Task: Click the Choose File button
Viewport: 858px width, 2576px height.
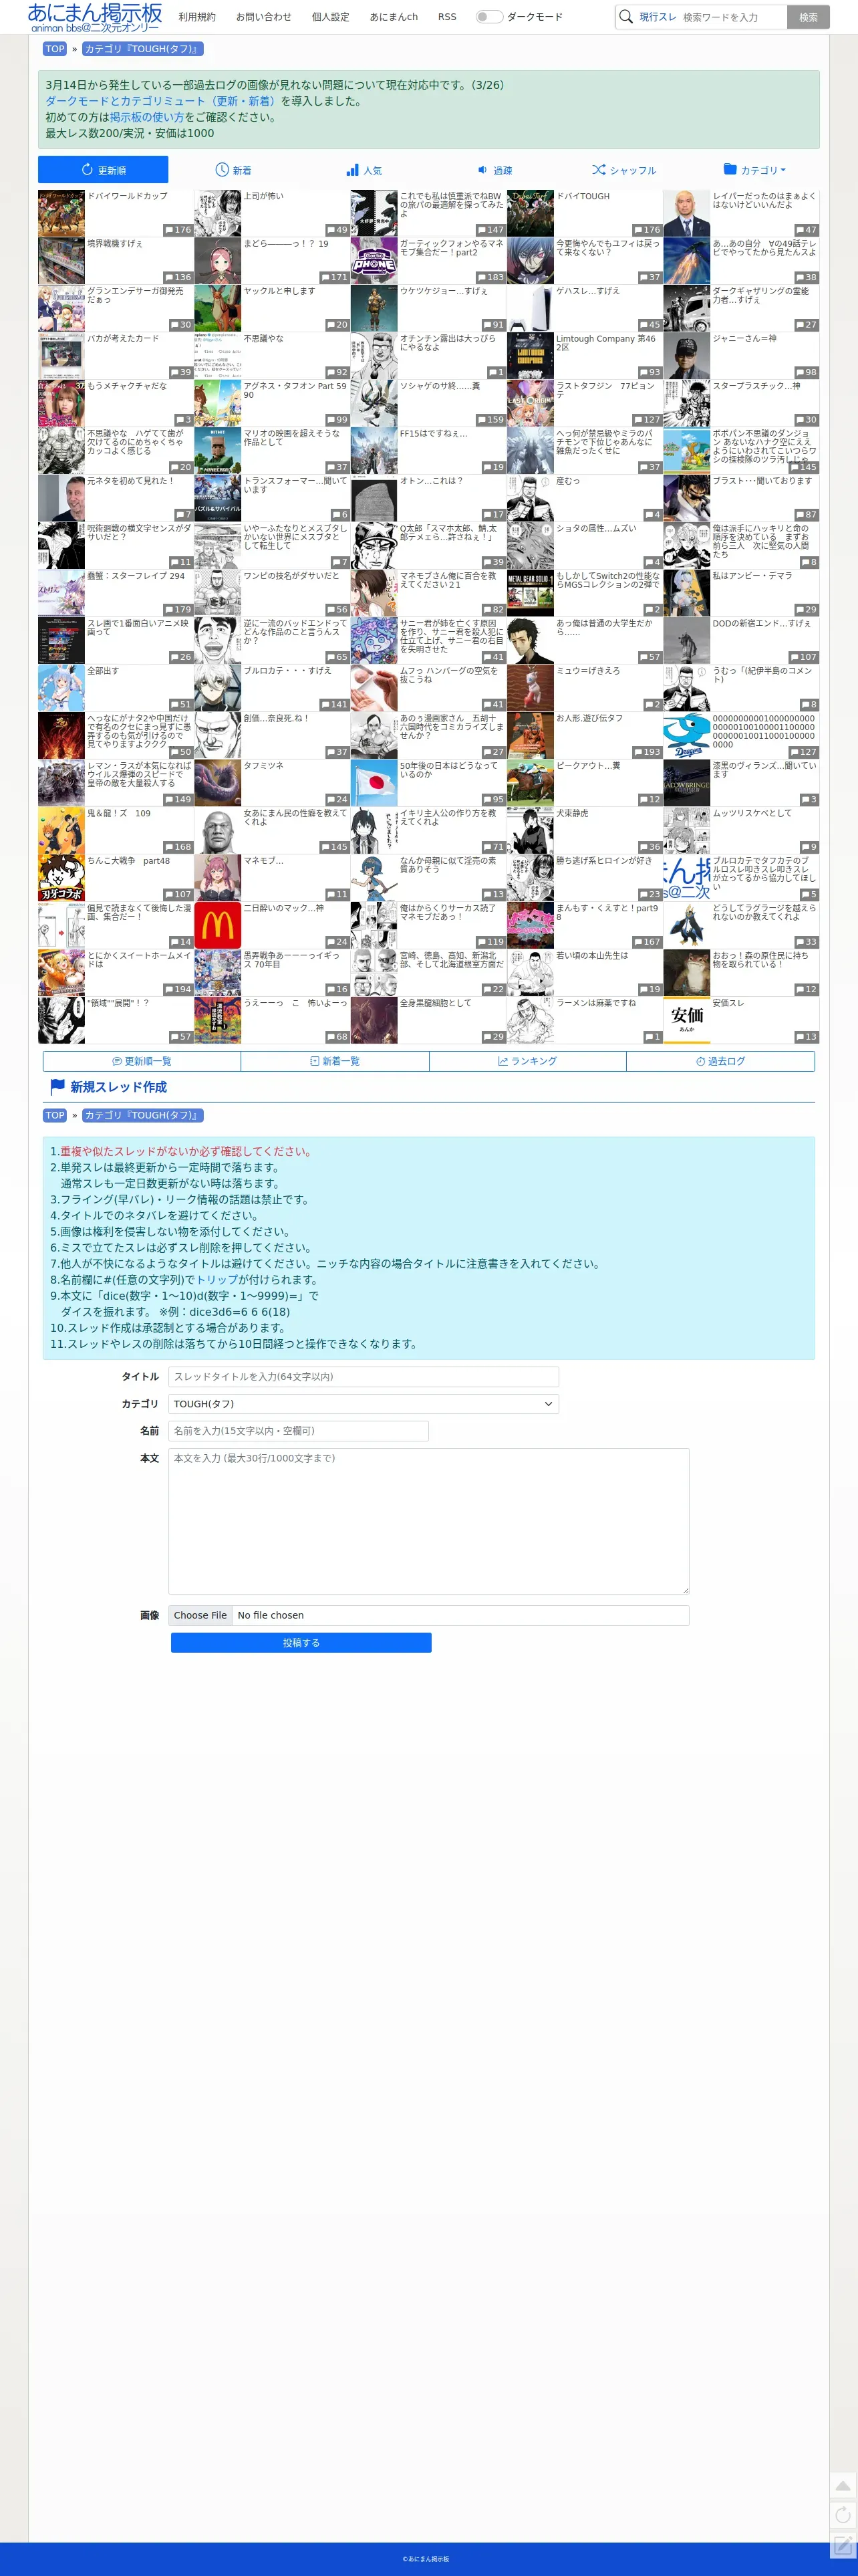Action: (x=200, y=1615)
